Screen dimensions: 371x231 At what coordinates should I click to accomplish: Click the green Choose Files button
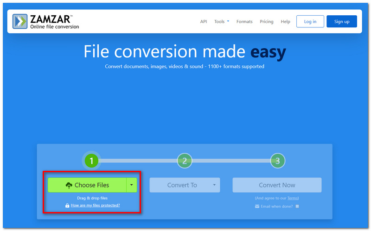[87, 185]
